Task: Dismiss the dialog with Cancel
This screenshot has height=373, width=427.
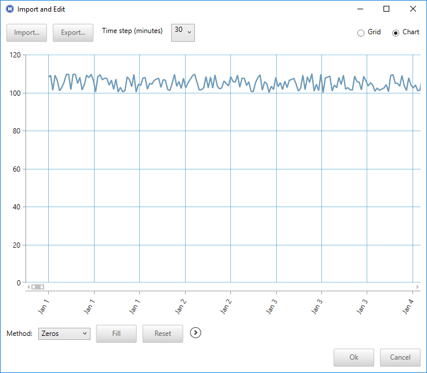Action: [400, 357]
